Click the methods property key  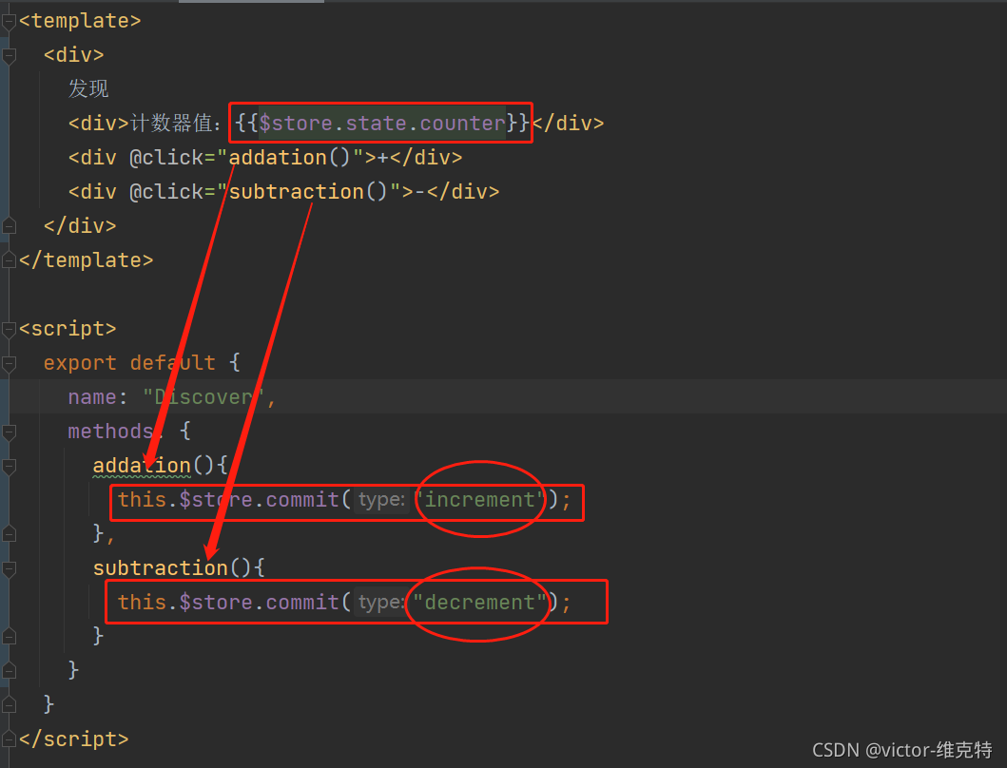[110, 432]
